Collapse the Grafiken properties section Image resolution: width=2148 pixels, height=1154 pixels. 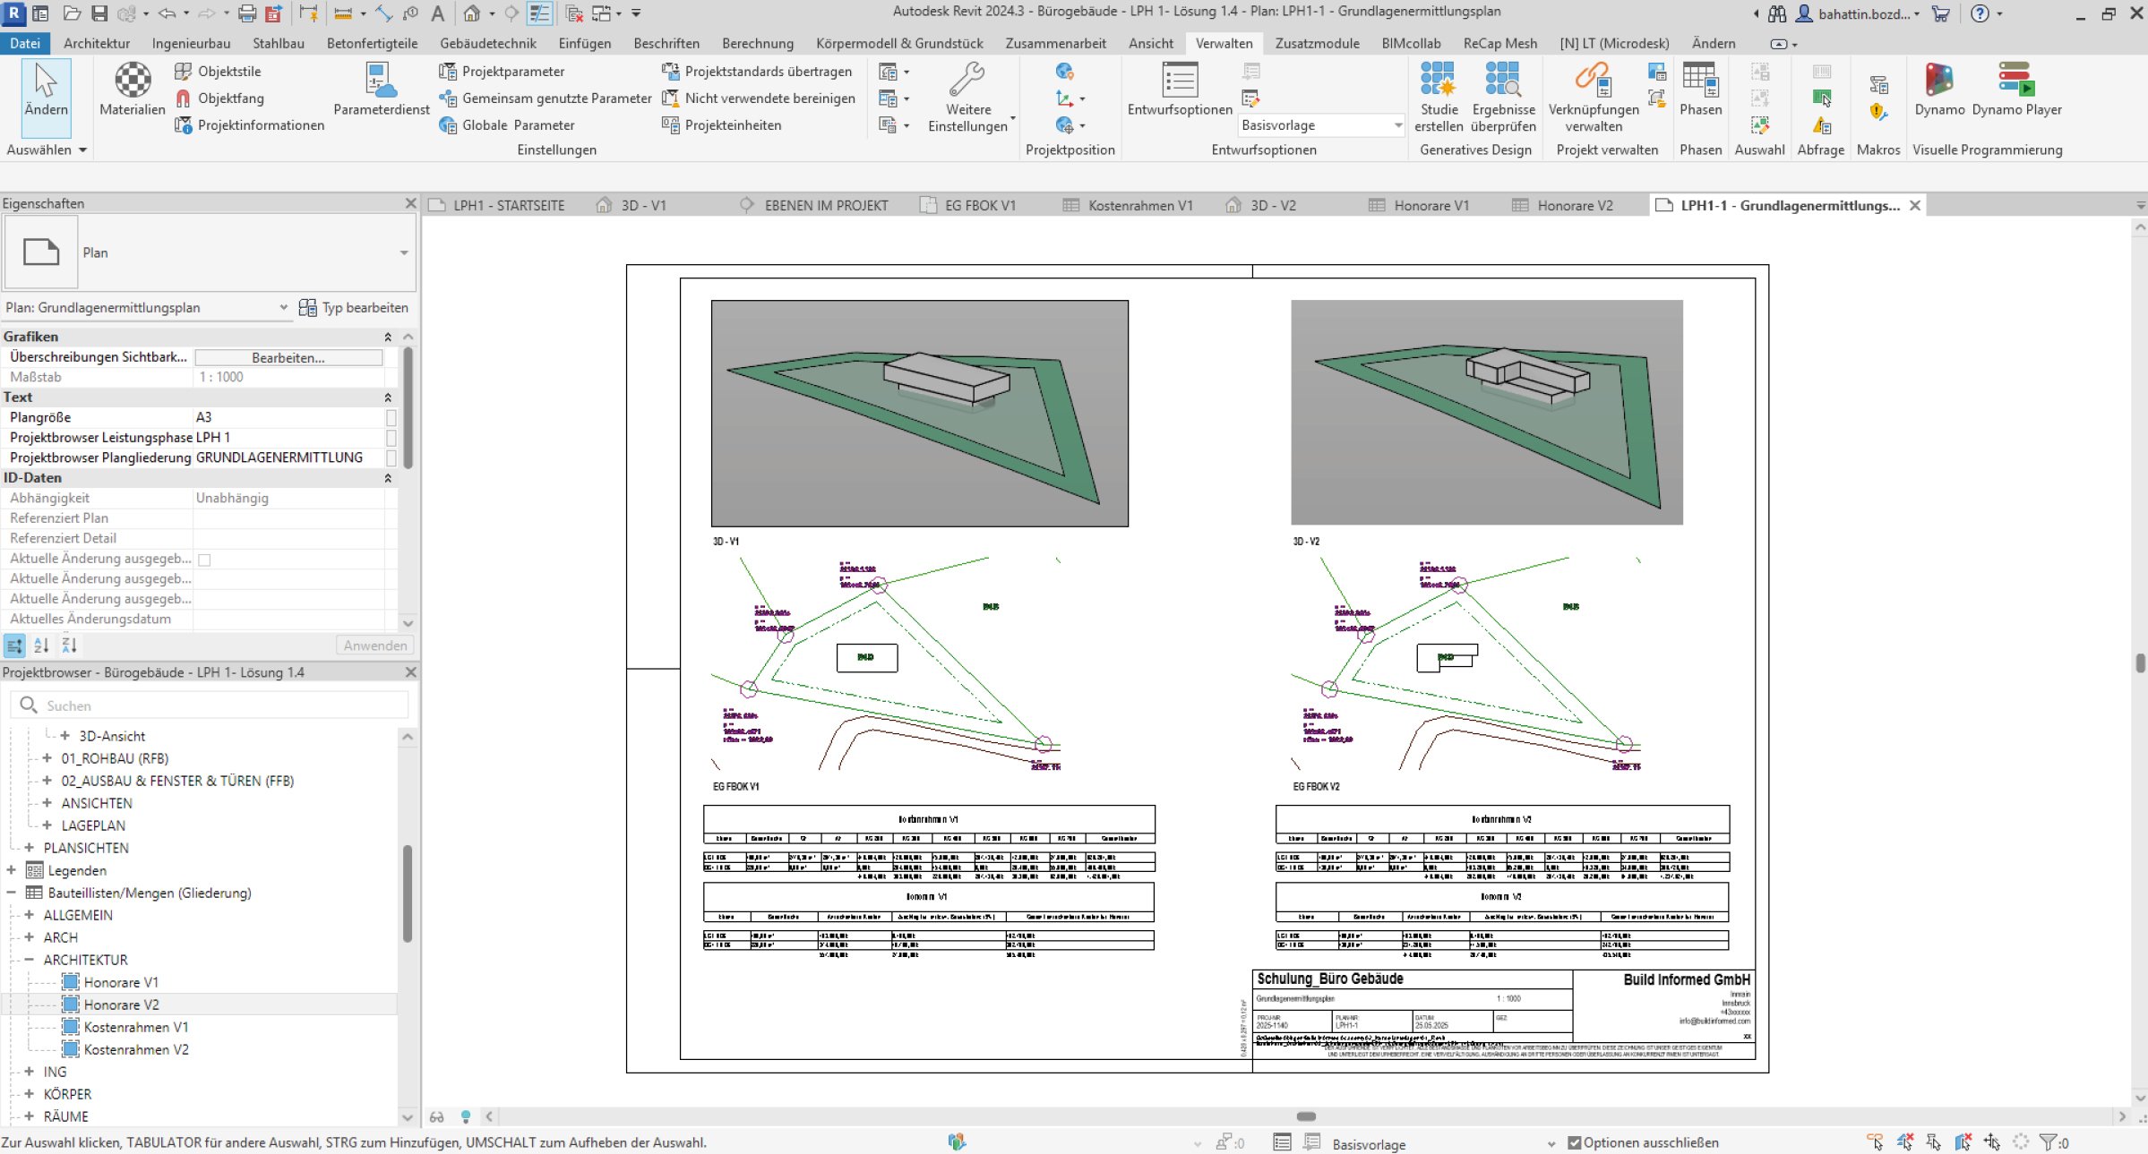[x=388, y=337]
